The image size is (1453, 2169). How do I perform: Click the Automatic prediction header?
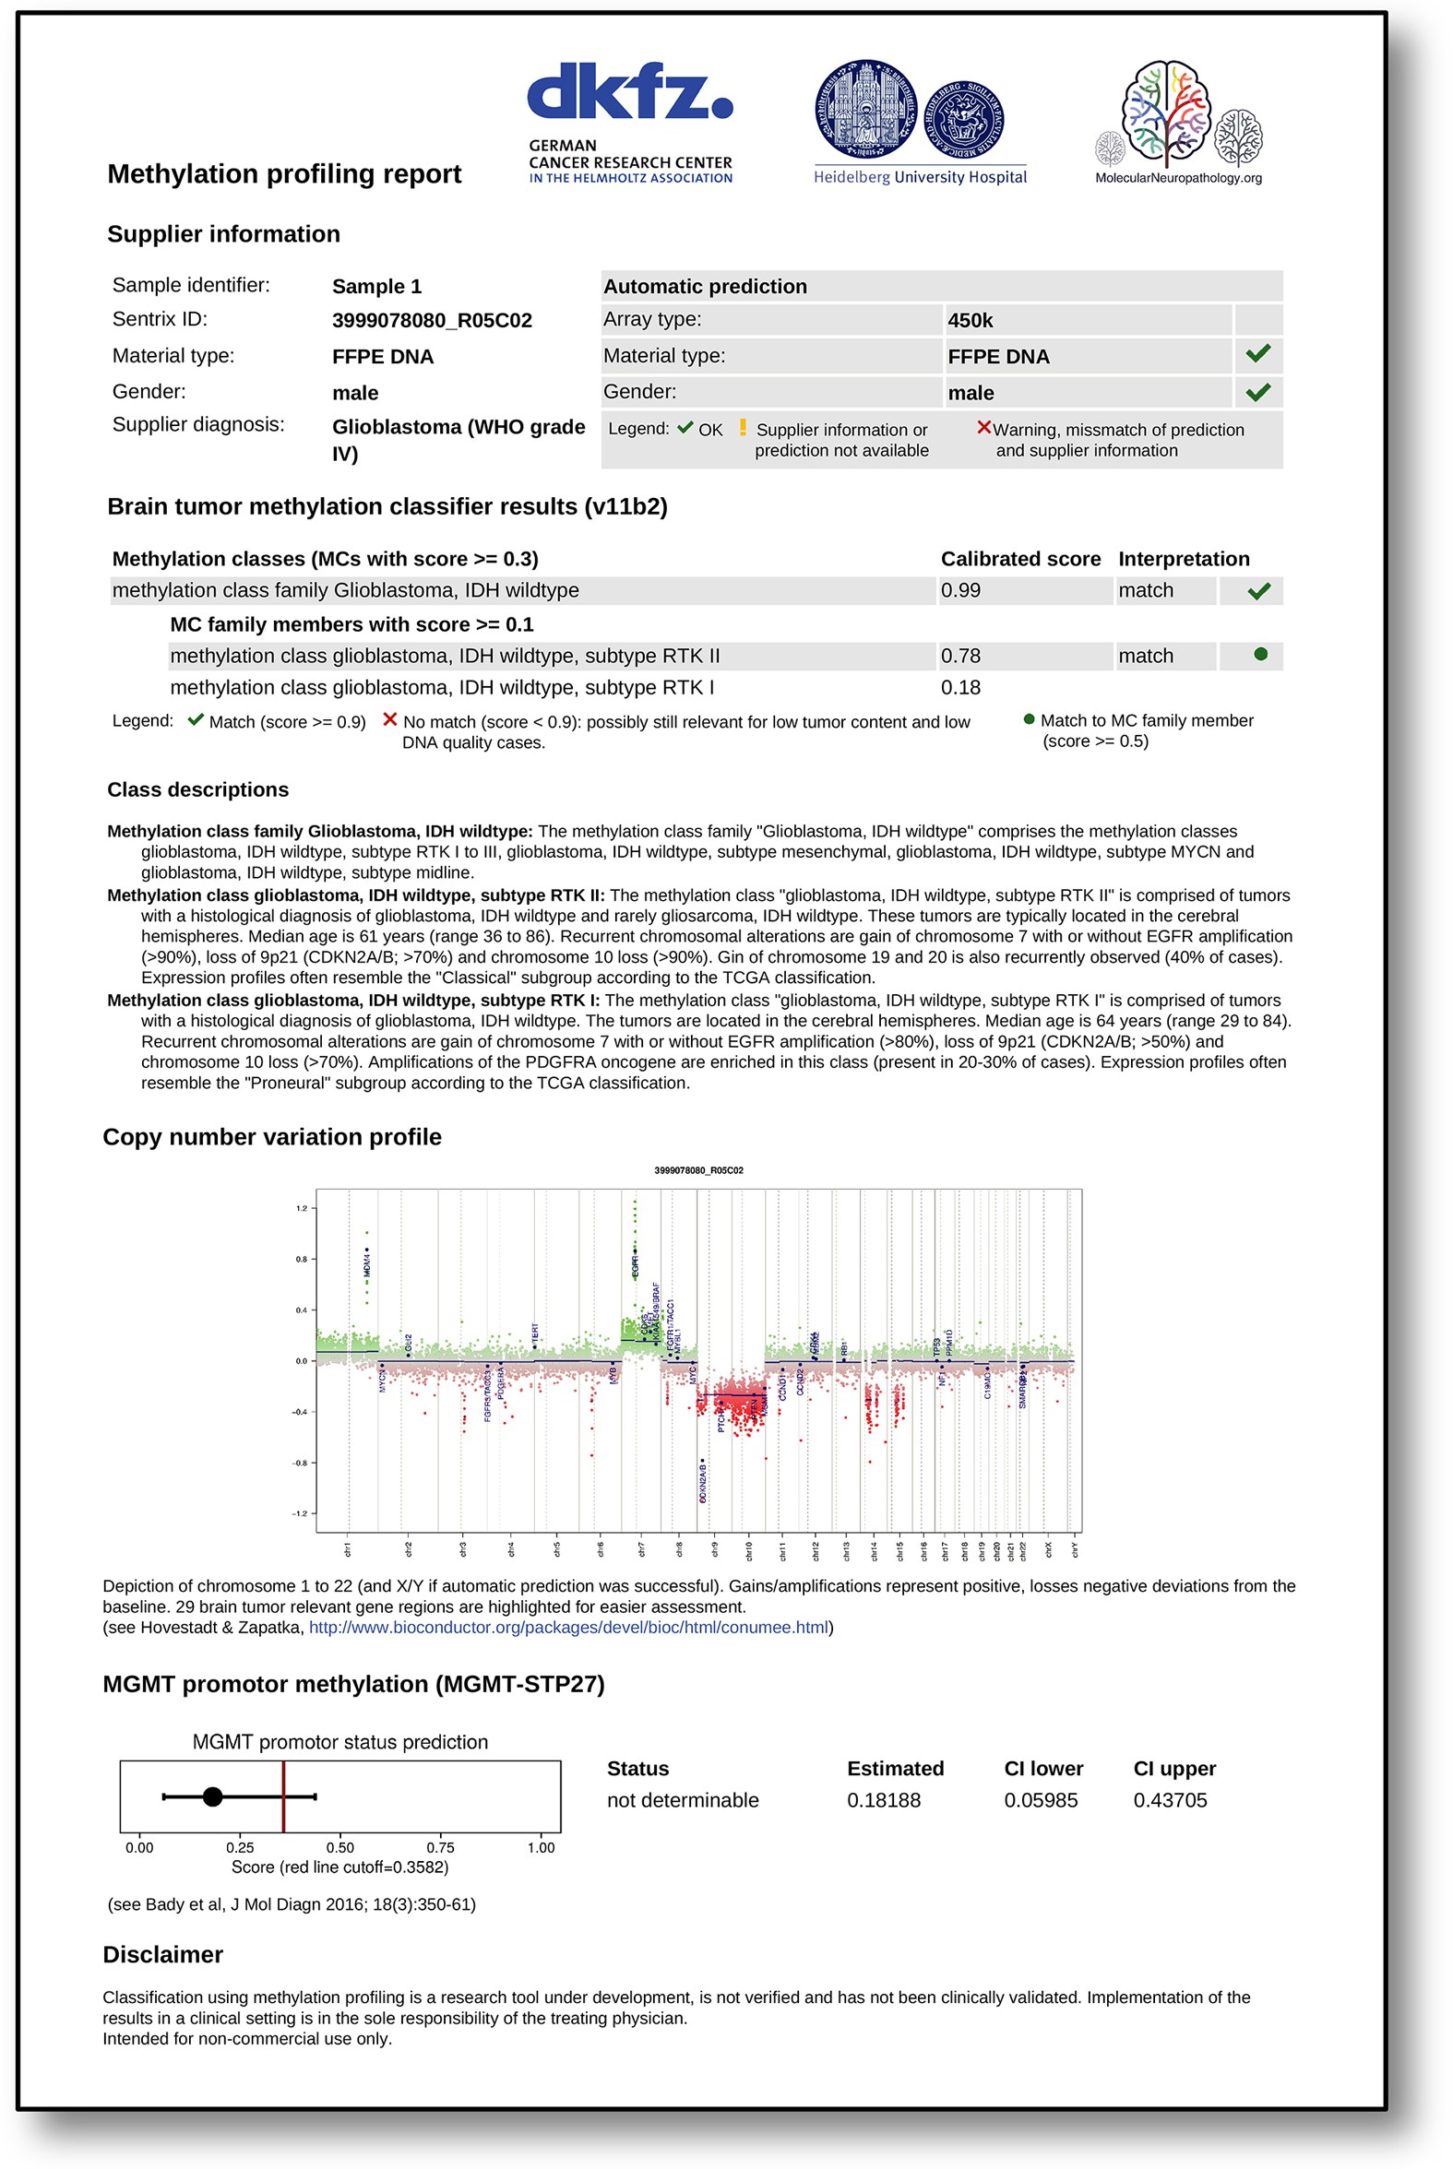click(x=705, y=286)
